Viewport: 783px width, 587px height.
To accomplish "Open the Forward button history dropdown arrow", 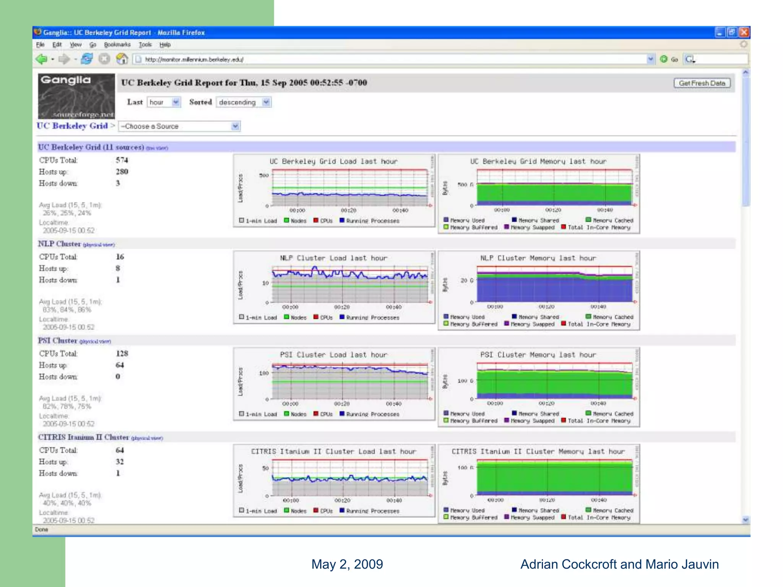I will 75,60.
